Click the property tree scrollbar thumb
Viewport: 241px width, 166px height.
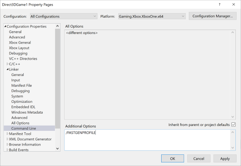coord(57,79)
